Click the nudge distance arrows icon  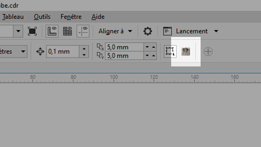(x=40, y=51)
